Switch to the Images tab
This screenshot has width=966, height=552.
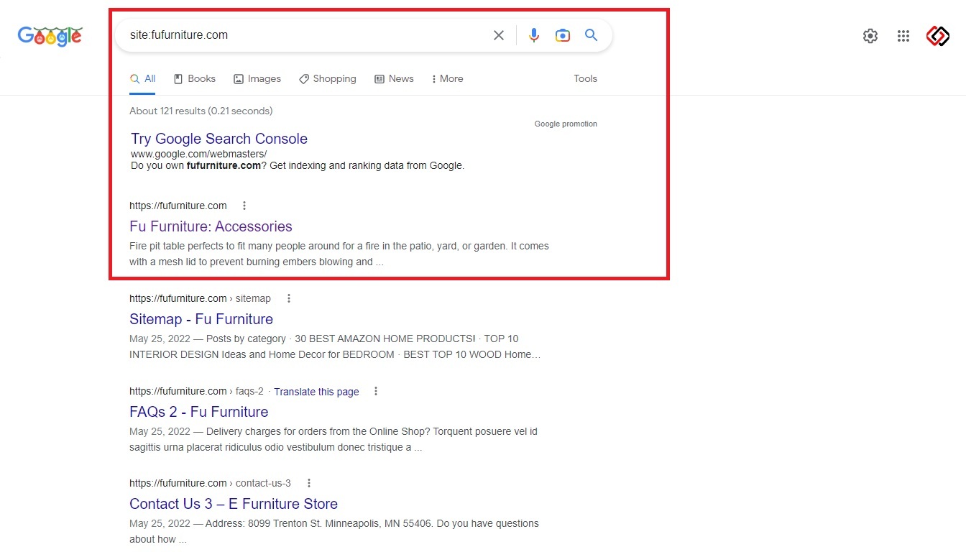click(x=257, y=79)
